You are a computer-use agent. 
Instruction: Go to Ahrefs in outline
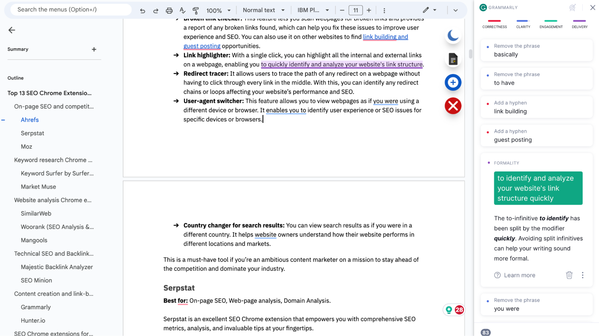coord(30,120)
